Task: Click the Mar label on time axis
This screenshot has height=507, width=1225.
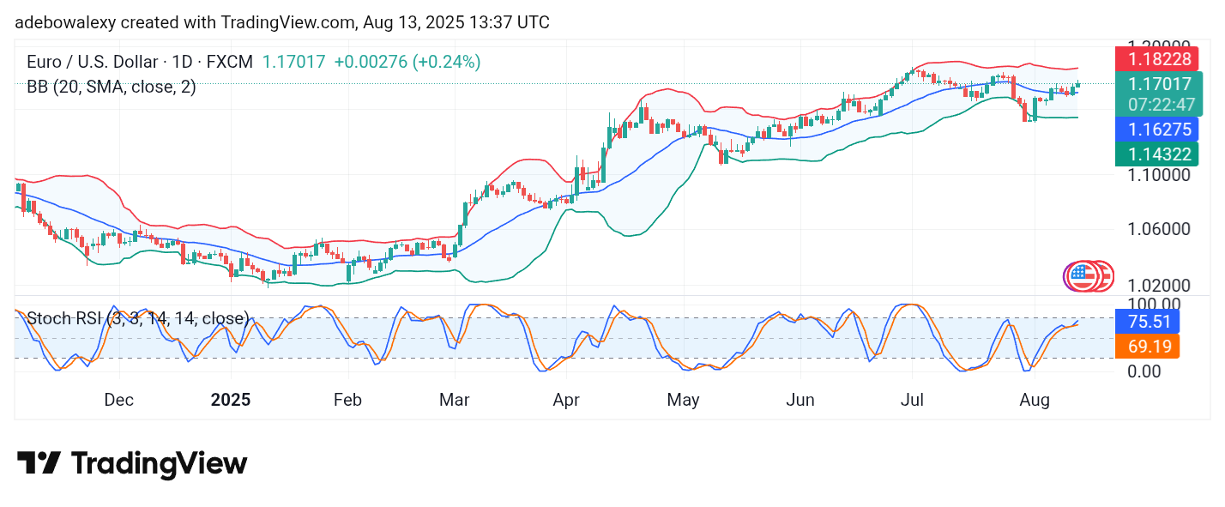Action: click(x=455, y=400)
